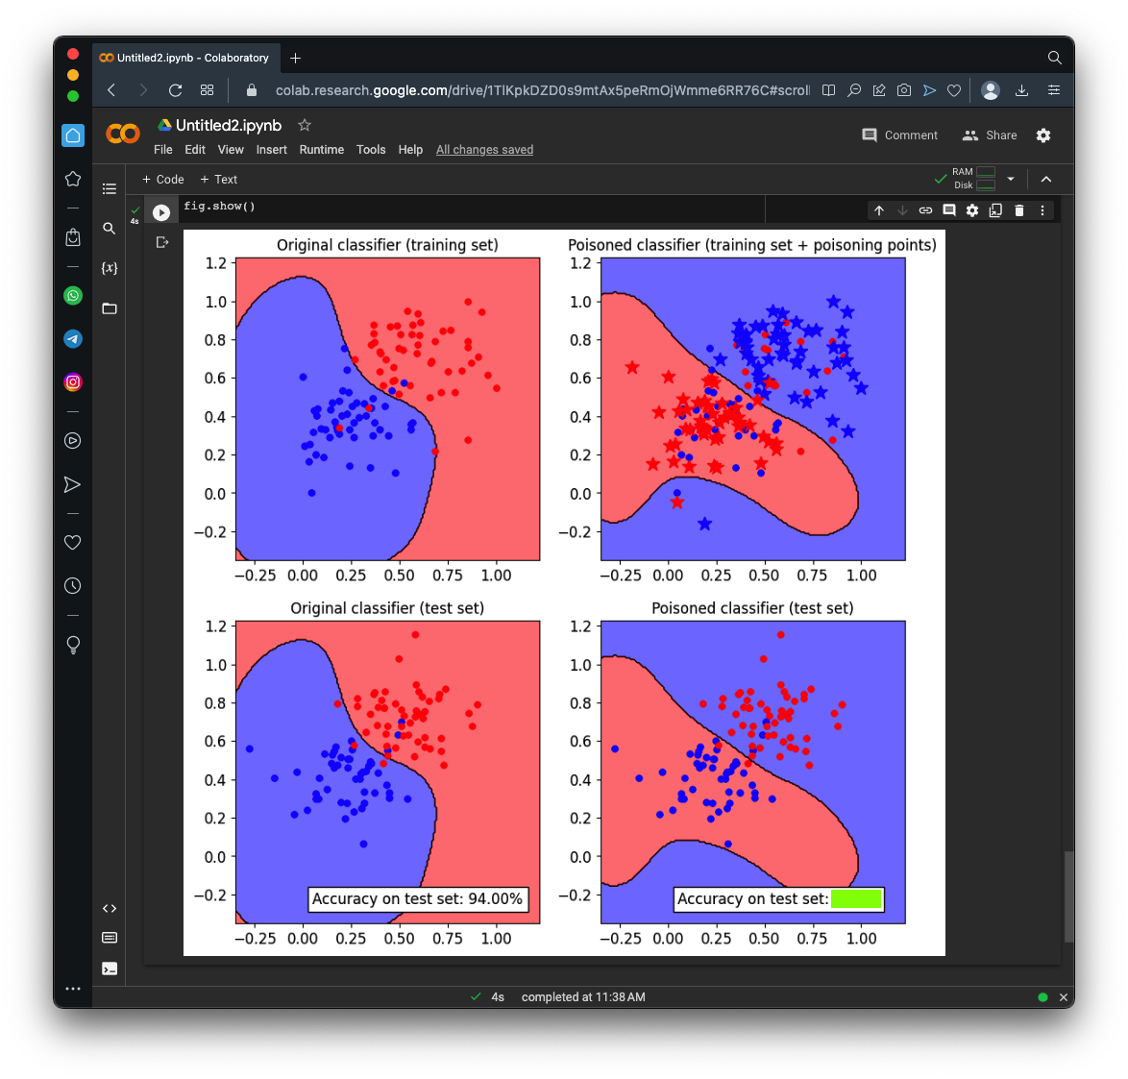Click the RAM Disk usage indicator

point(973,179)
